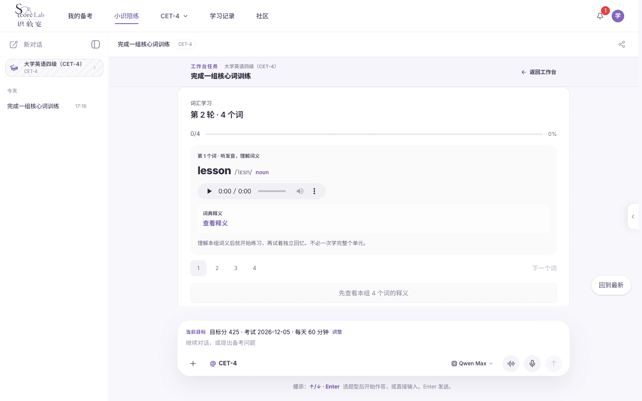Click 查看释义 to reveal definition
This screenshot has height=401, width=642.
[x=215, y=223]
